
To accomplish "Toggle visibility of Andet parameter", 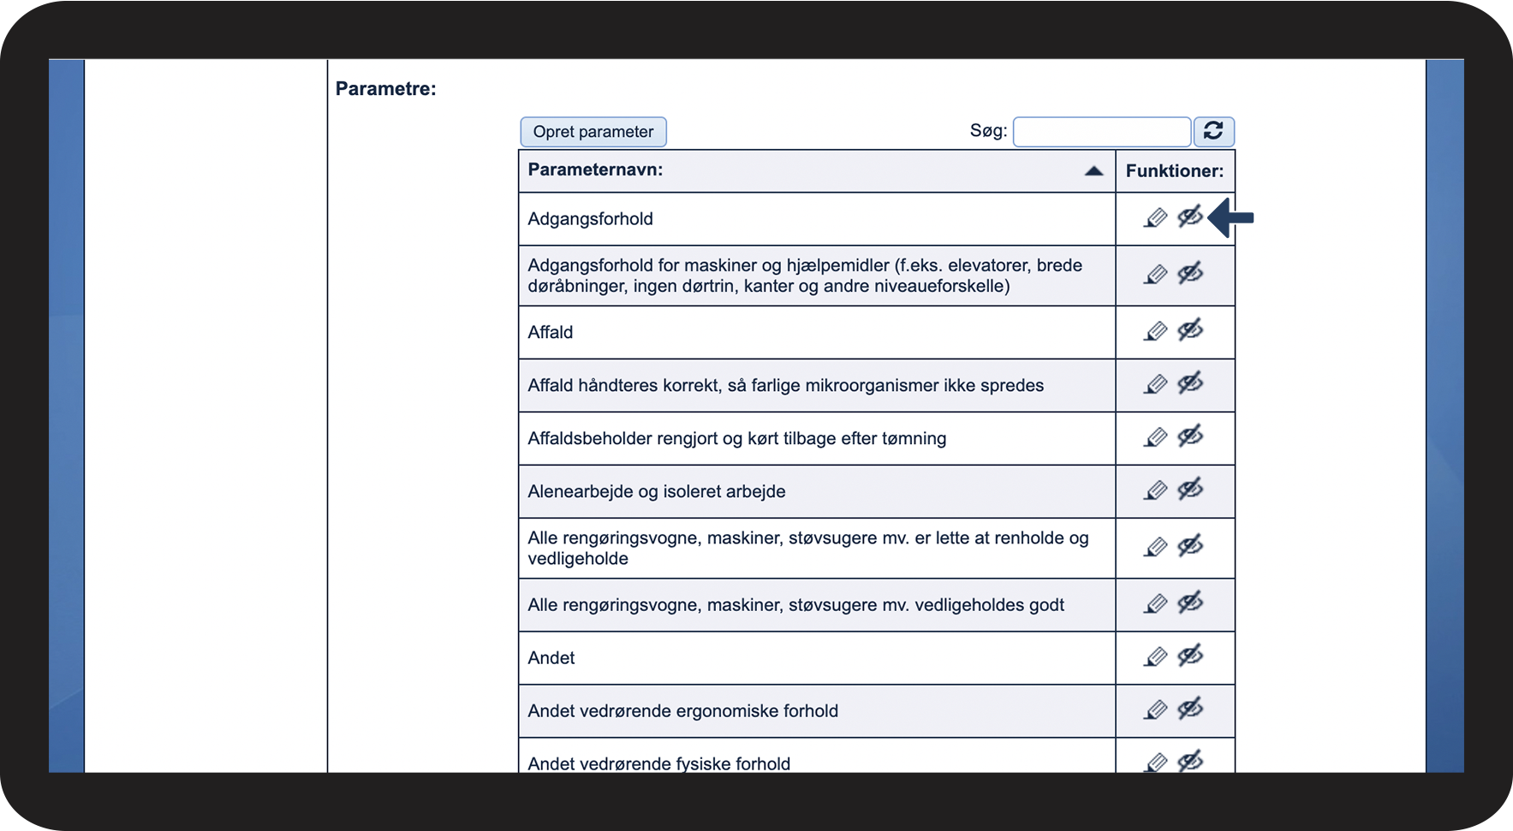I will 1190,655.
